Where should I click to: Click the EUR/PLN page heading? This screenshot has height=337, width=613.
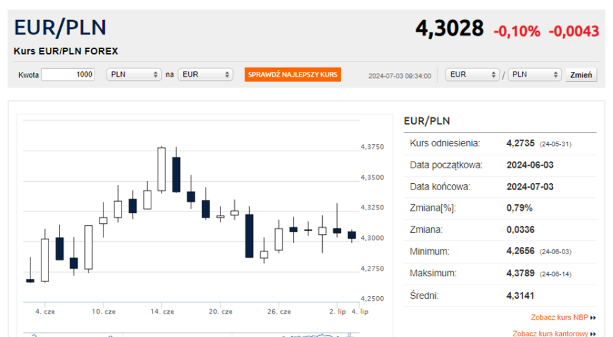60,27
